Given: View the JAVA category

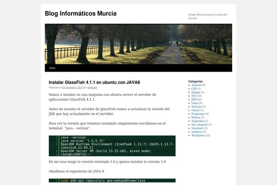Looking at the screenshot, I should click(x=194, y=99).
